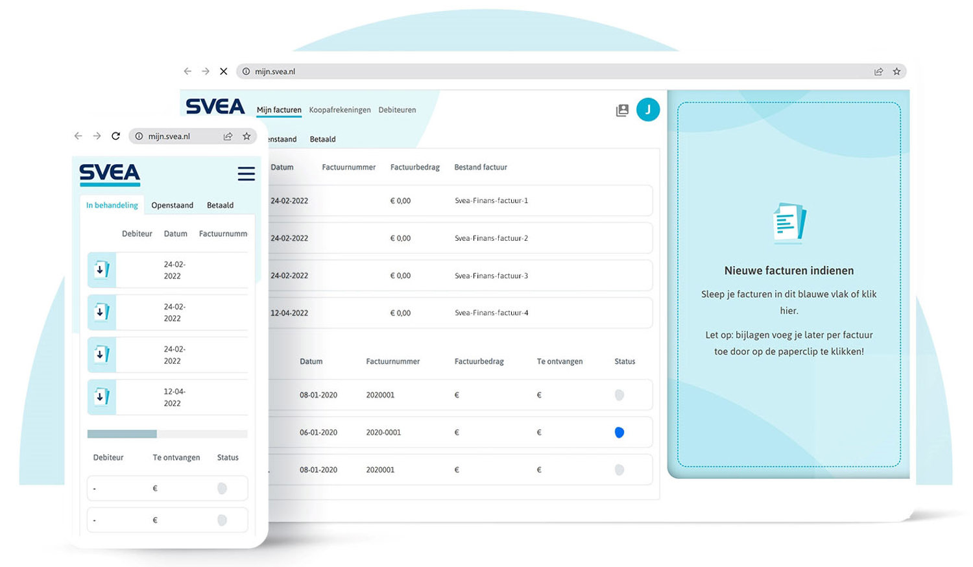Image resolution: width=973 pixels, height=567 pixels.
Task: Go forward in the mobile browser window
Action: coord(97,136)
